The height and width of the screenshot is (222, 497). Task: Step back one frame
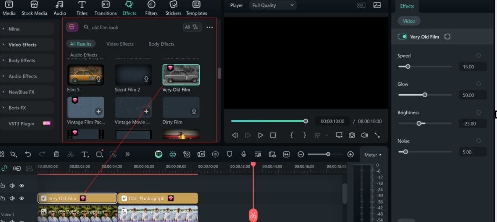pos(234,135)
